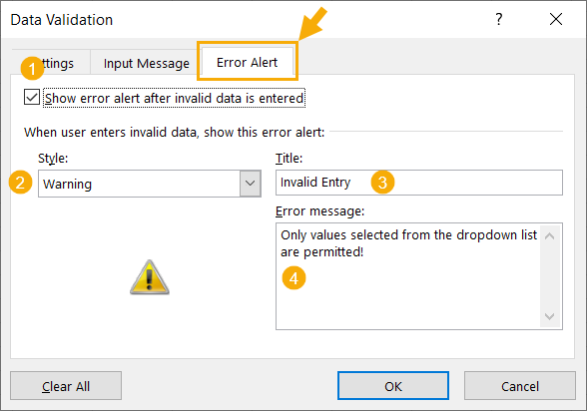Click the orange arrow pointing to Error Alert
Screen dimensions: 587x411
click(x=313, y=24)
